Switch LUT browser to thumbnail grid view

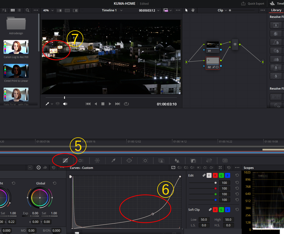point(13,10)
